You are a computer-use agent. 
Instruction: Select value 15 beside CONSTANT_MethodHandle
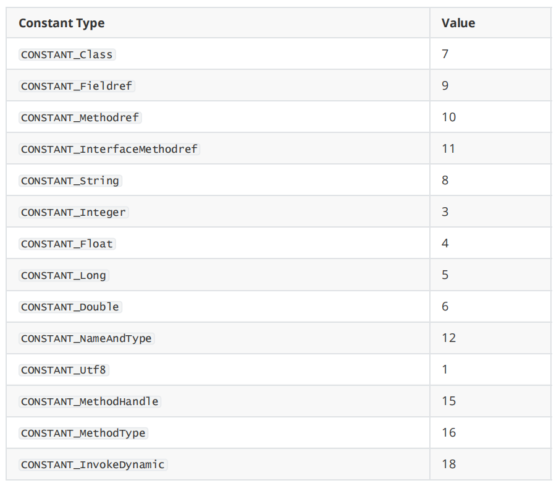449,401
